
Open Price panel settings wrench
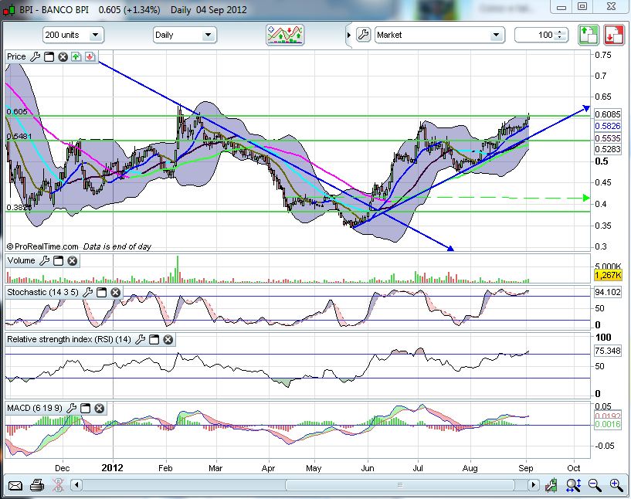35,56
